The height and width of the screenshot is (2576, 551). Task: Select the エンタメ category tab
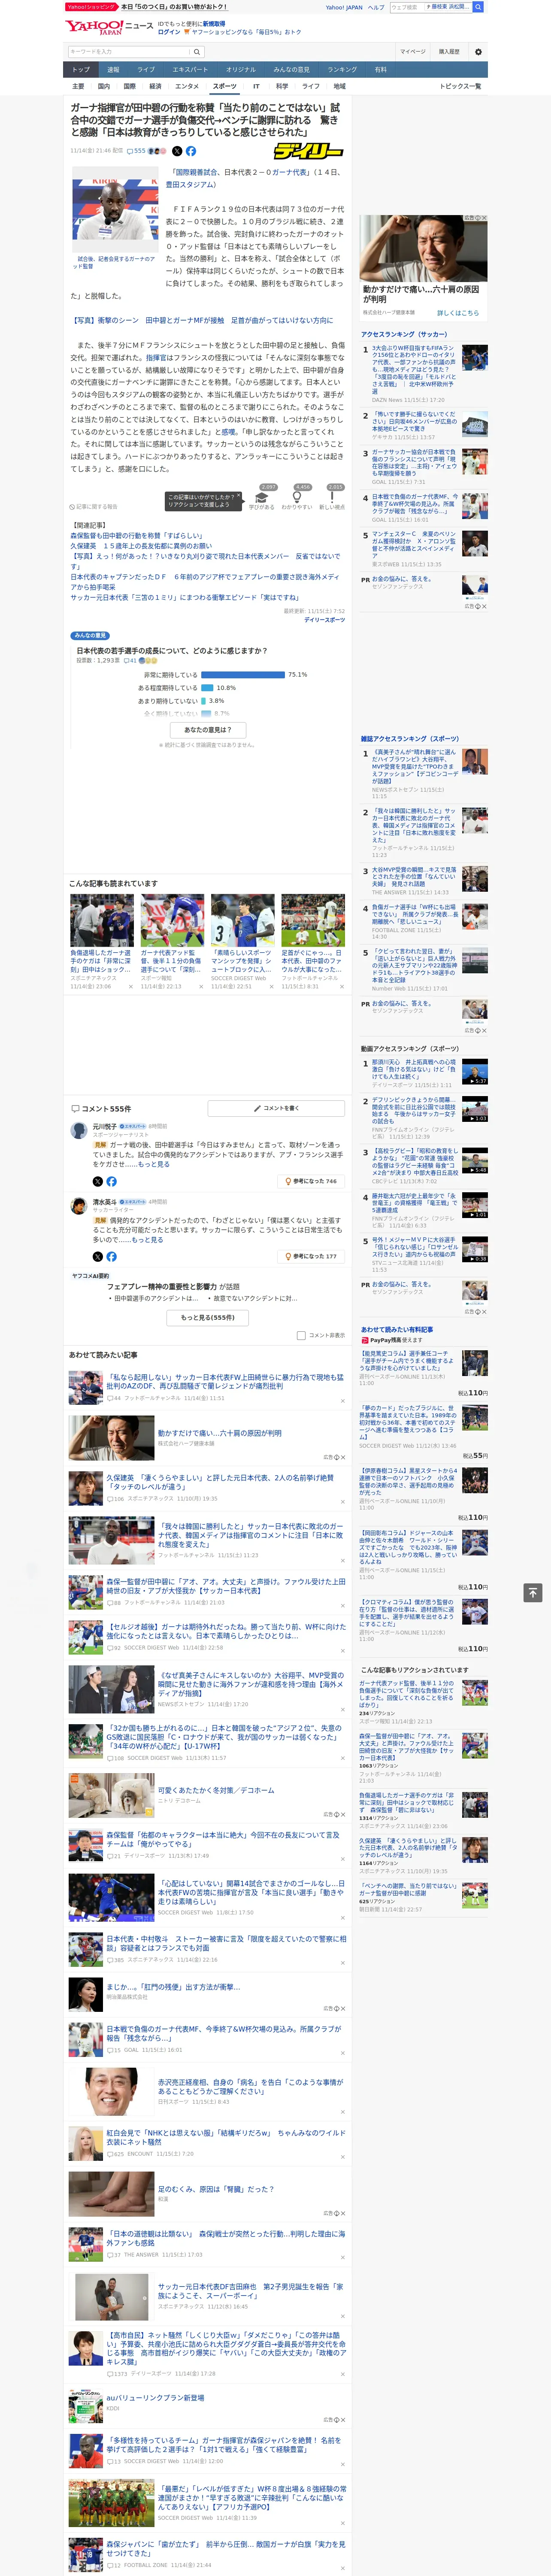tap(187, 87)
